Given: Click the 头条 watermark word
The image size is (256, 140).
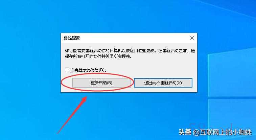Looking at the screenshot, I should tap(185, 132).
